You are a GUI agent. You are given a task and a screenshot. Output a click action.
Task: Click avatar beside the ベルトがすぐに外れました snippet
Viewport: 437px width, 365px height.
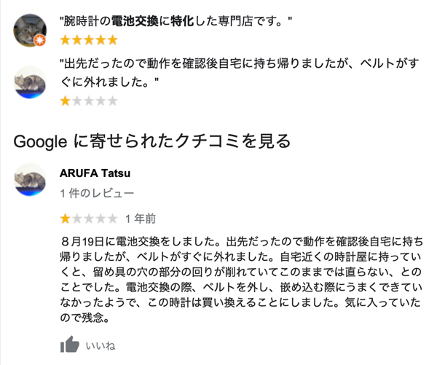pos(30,81)
